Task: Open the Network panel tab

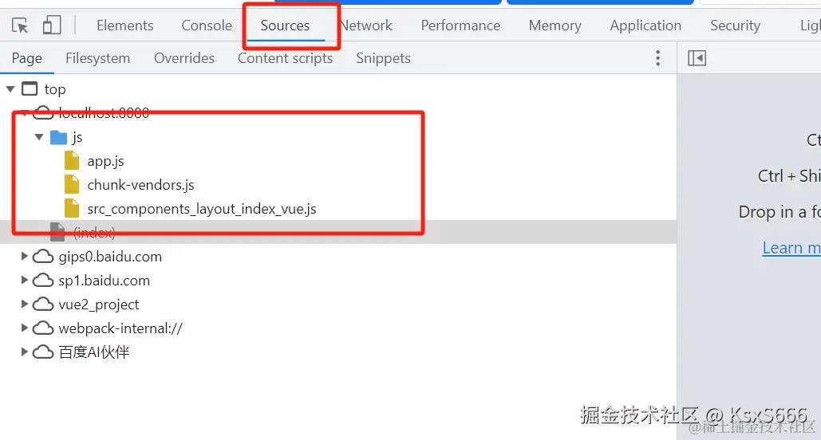Action: tap(367, 26)
